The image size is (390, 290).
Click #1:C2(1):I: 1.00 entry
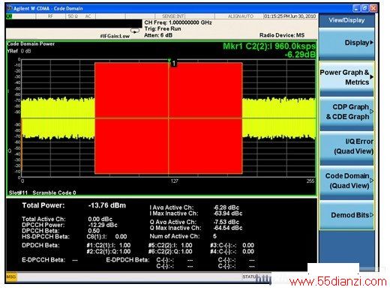tap(109, 245)
